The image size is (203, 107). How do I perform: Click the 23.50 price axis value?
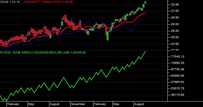click(175, 44)
